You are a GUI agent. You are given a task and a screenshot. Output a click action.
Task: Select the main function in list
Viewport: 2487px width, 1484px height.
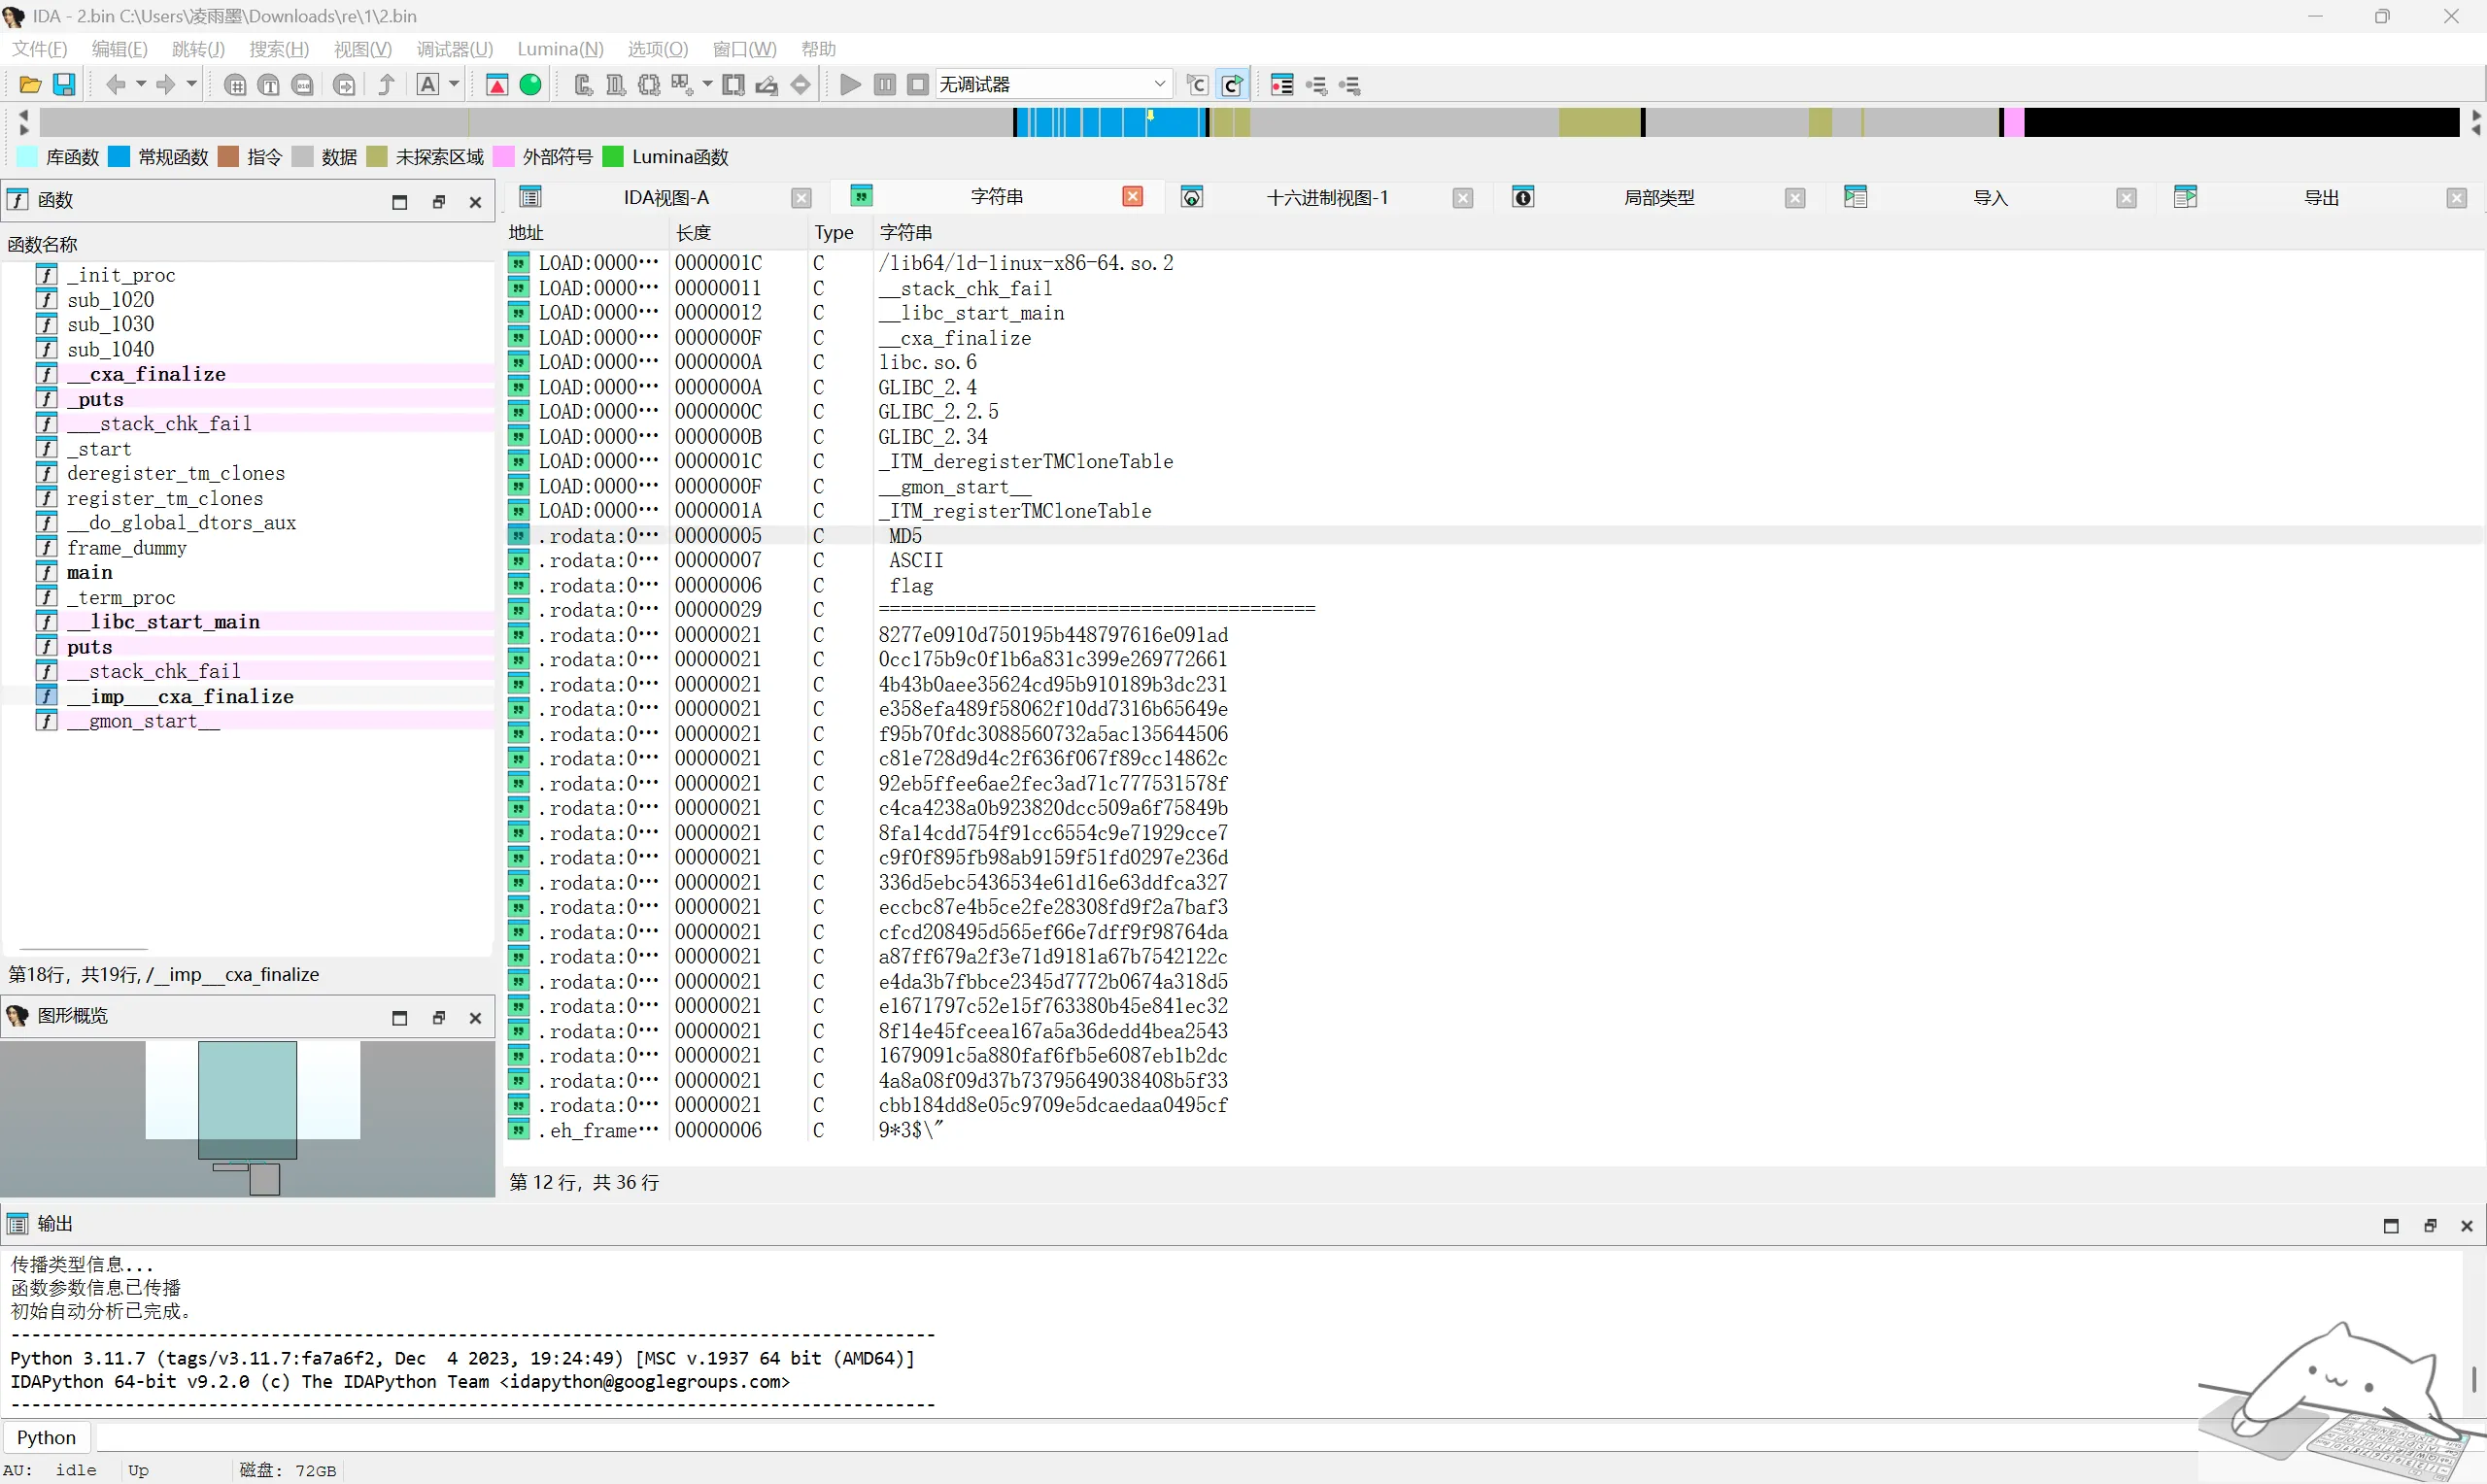(x=89, y=573)
